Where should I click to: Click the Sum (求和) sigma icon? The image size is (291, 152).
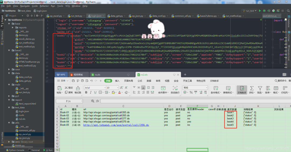point(252,88)
